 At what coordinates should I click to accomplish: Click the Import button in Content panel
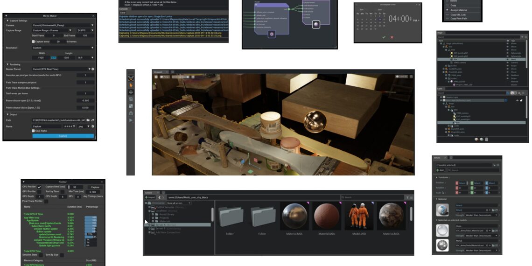(149, 197)
